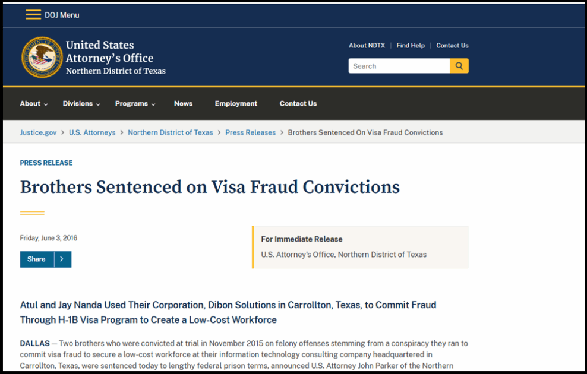Viewport: 587px width, 374px height.
Task: Open the Employment menu item
Action: pos(236,104)
